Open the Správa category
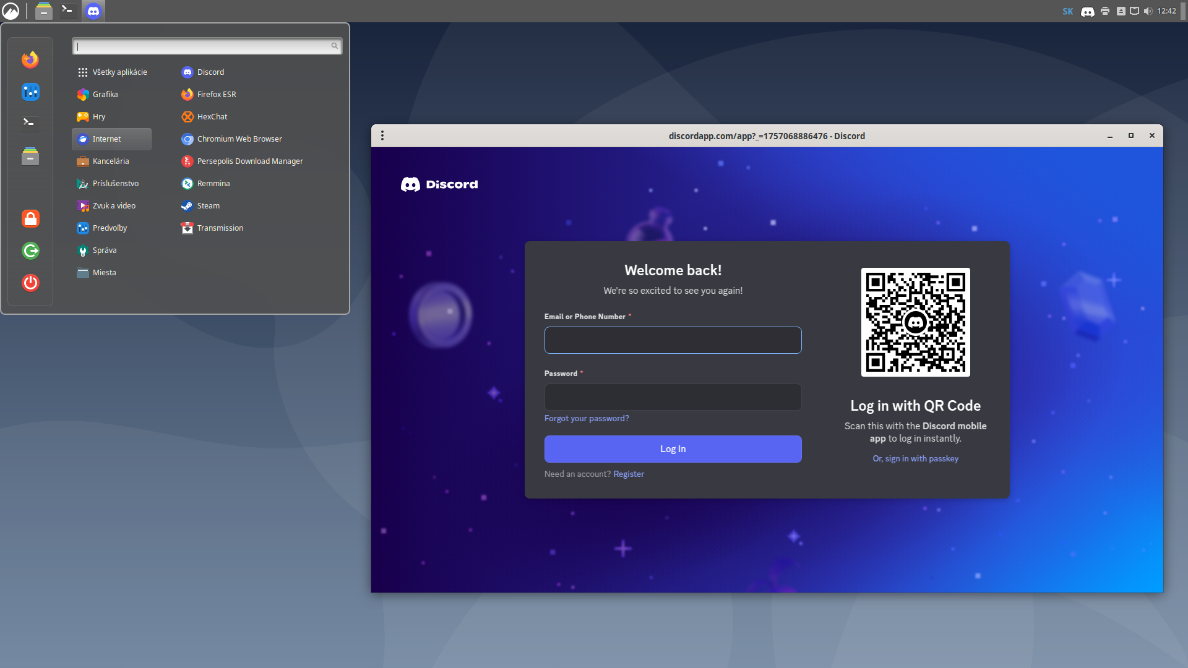 coord(112,250)
